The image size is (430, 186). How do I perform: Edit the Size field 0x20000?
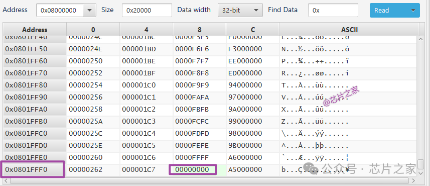click(x=147, y=10)
